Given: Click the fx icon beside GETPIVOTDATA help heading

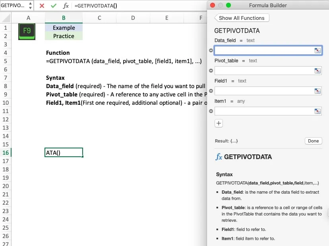Looking at the screenshot, I should pos(219,157).
